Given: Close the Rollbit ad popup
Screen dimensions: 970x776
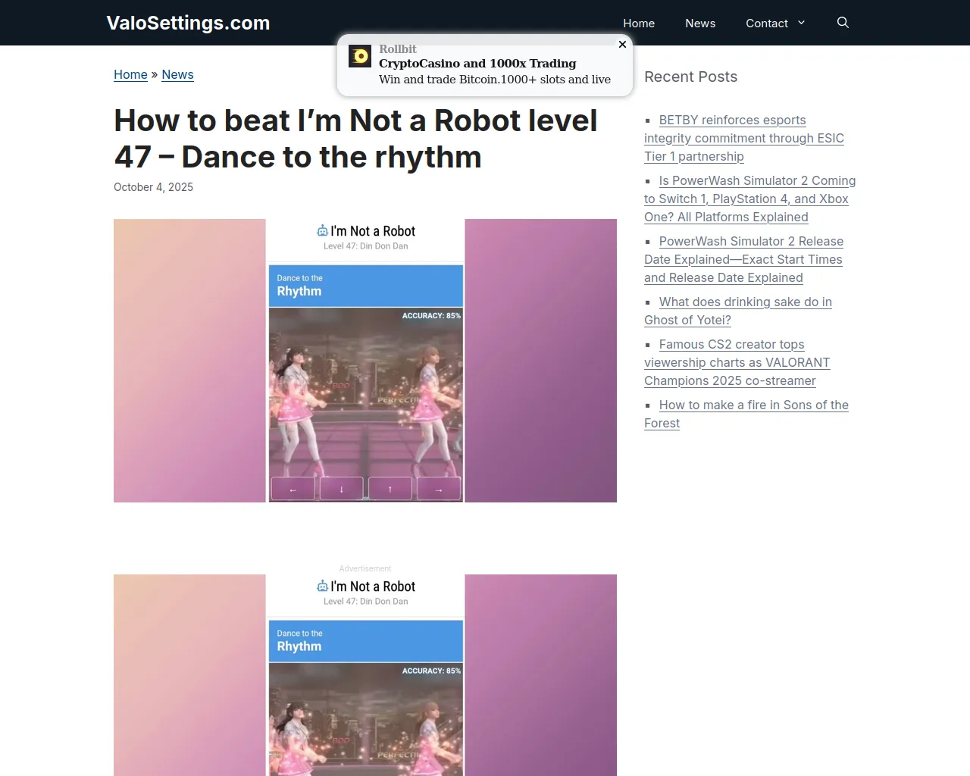Looking at the screenshot, I should pos(622,44).
